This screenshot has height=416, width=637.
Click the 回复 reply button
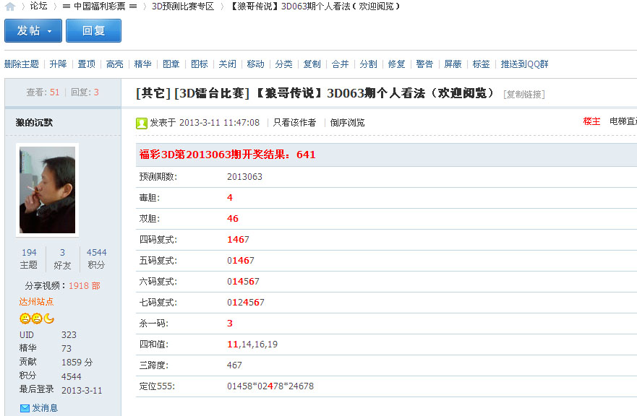point(93,30)
